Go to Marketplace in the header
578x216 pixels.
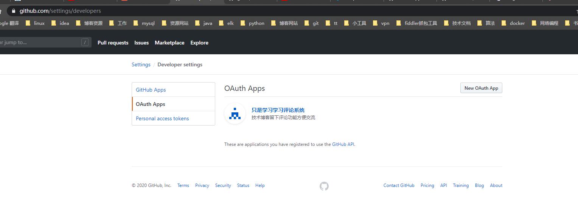169,43
